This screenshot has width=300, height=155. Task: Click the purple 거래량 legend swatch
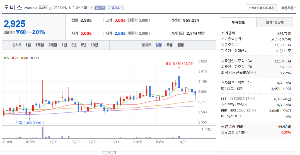pyautogui.click(x=203, y=129)
